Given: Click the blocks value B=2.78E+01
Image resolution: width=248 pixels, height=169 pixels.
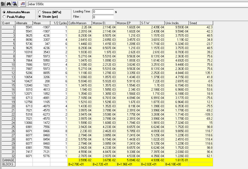Looking at the screenshot, I should click(x=80, y=164).
